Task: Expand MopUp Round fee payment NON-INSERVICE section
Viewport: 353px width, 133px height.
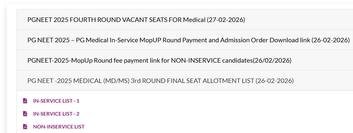Action: pyautogui.click(x=159, y=60)
